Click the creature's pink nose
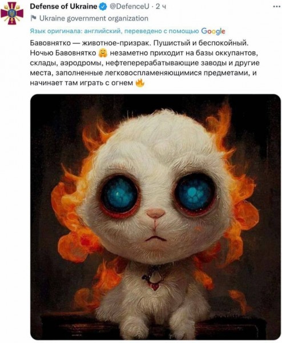Screen dimensions: 282x343 click(155, 213)
